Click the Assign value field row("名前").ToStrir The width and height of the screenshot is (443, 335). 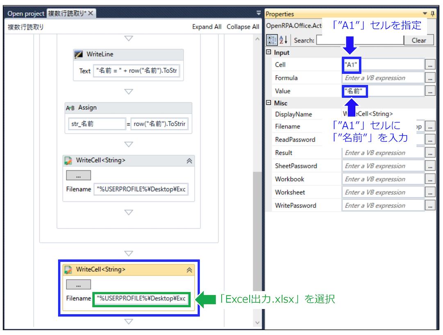click(x=159, y=124)
